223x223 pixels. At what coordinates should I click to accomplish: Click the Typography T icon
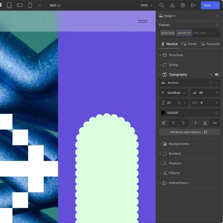165,75
